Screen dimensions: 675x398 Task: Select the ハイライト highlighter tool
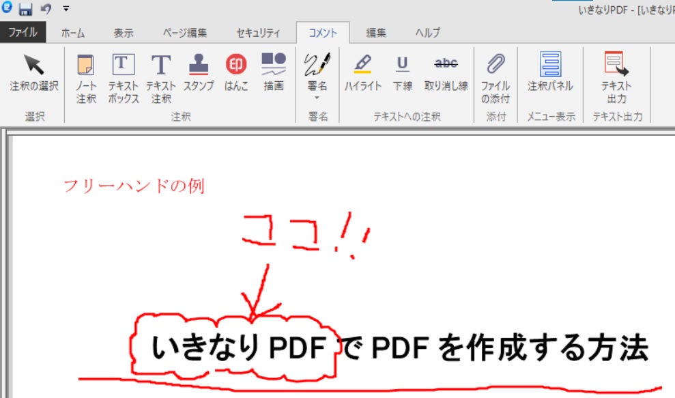click(x=363, y=72)
